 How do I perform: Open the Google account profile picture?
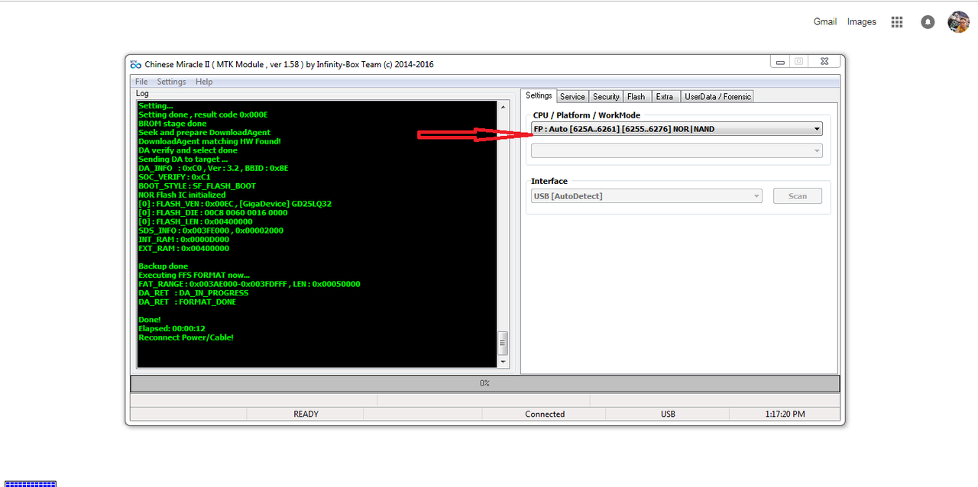click(959, 22)
